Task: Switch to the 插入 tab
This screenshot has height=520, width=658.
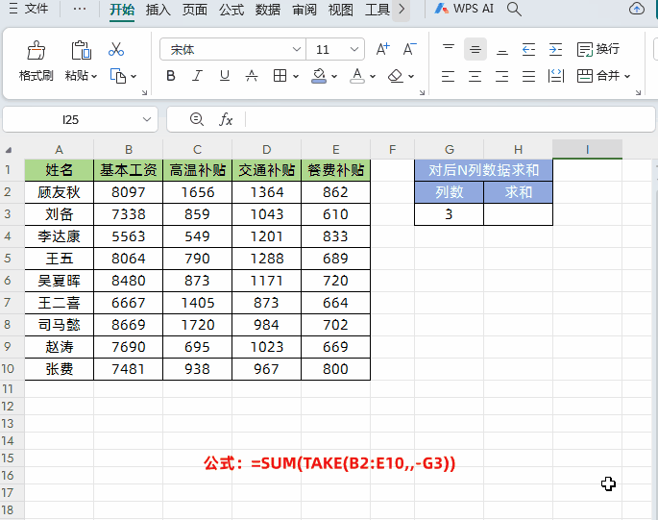Action: [158, 10]
